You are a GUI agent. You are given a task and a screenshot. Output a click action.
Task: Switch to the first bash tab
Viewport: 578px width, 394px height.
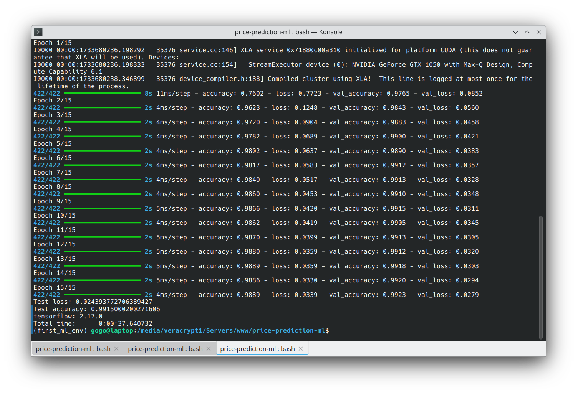(x=73, y=349)
